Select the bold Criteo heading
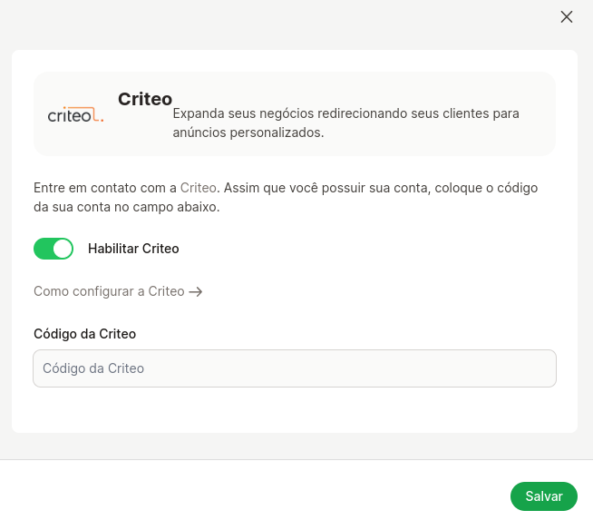Viewport: 593px width, 520px height. 145,99
